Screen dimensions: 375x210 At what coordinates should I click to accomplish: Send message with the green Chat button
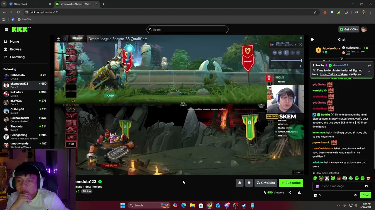(x=366, y=195)
